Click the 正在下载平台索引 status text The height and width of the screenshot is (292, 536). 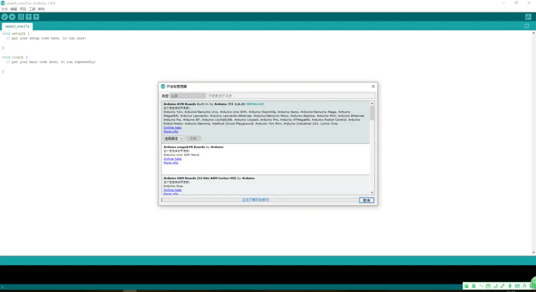[x=256, y=200]
